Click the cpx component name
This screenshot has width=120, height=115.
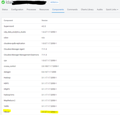click(x=5, y=61)
